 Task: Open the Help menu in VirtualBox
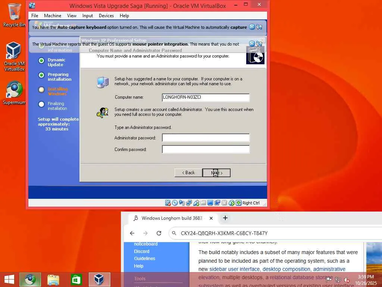124,16
